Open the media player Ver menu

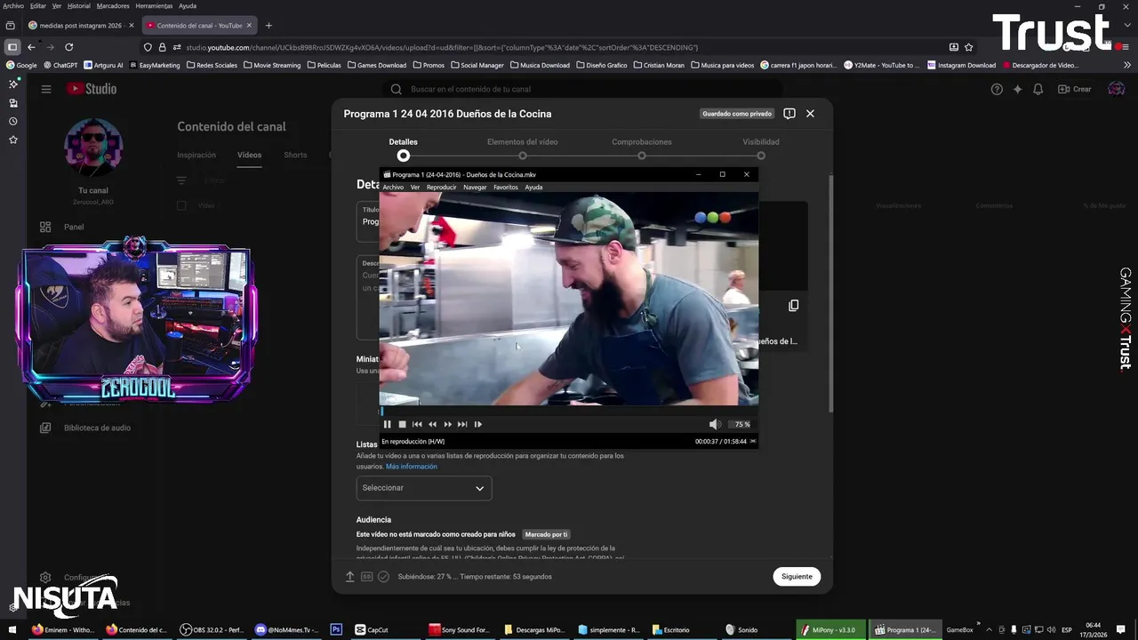tap(415, 188)
